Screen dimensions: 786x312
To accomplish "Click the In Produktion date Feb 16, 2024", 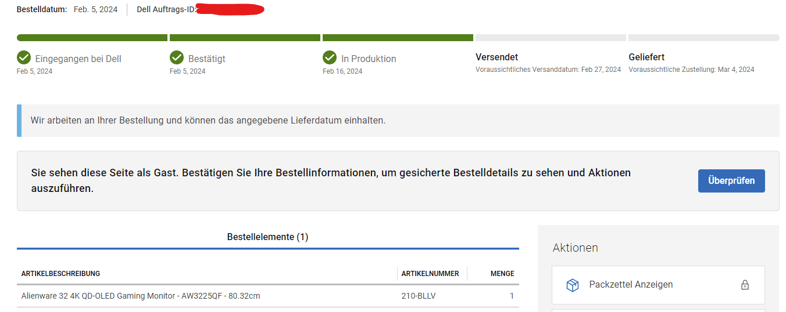I will pos(342,71).
